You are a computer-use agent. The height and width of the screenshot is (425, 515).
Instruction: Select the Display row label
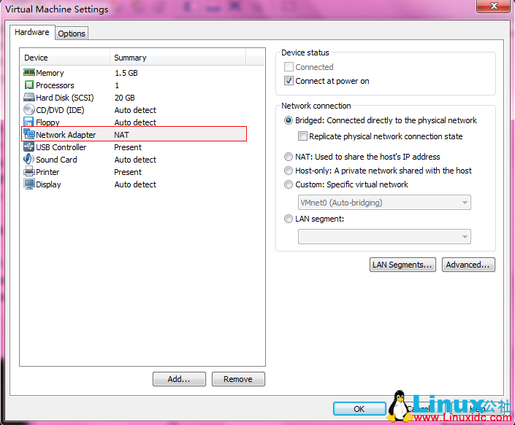pyautogui.click(x=48, y=184)
